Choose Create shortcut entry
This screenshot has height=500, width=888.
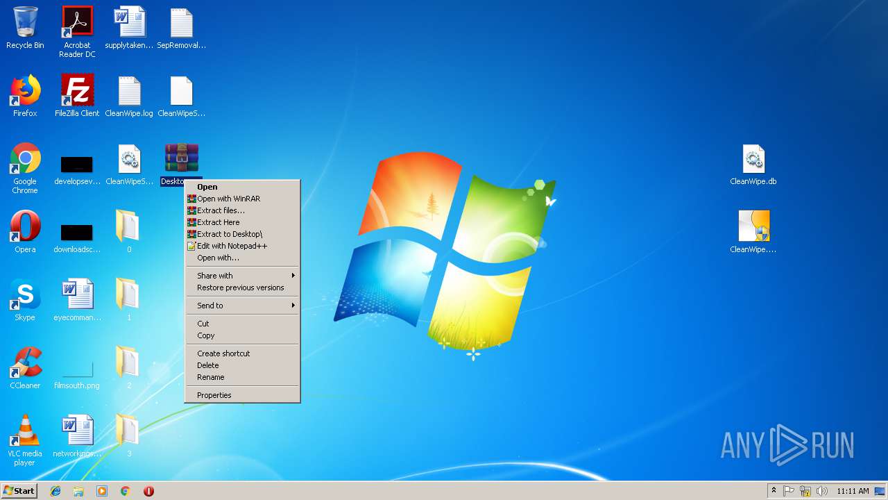pos(242,353)
